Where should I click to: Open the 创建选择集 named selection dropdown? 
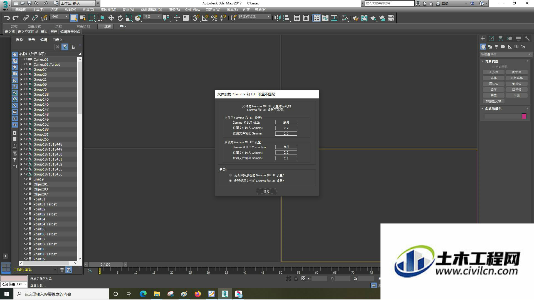(254, 17)
